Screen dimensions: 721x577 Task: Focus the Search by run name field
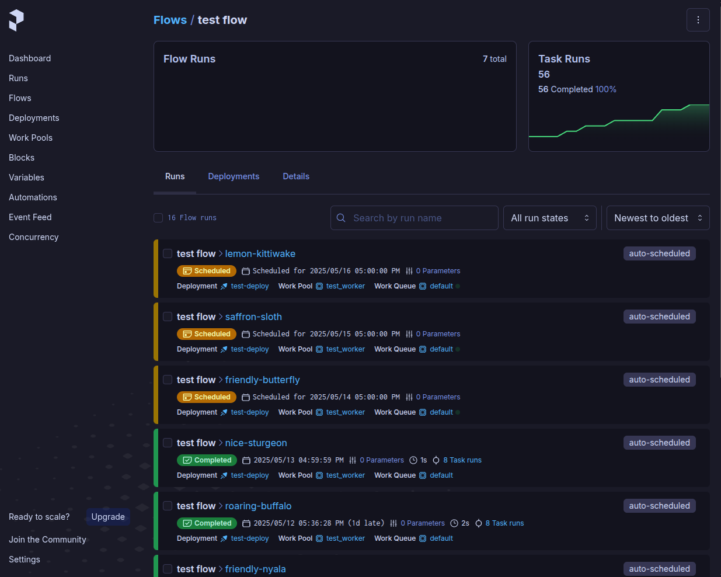(x=420, y=218)
